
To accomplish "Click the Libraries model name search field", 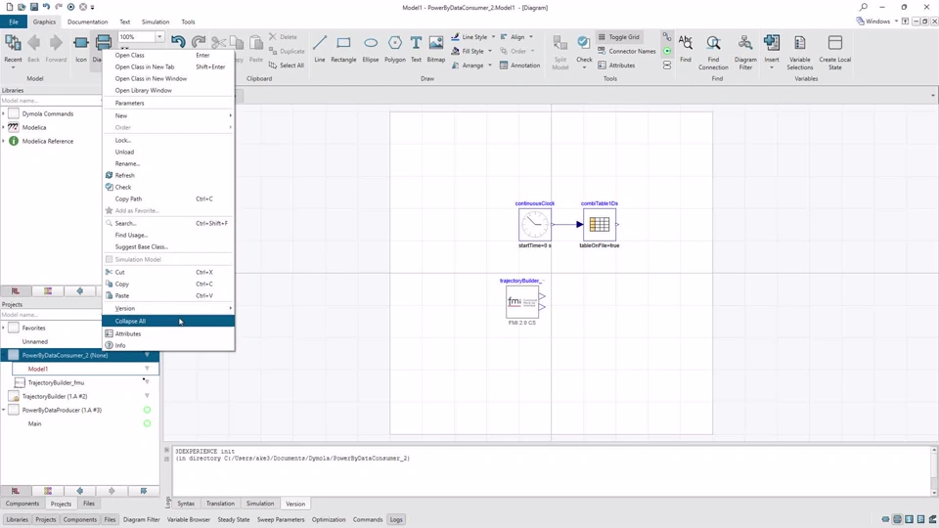I will point(51,101).
